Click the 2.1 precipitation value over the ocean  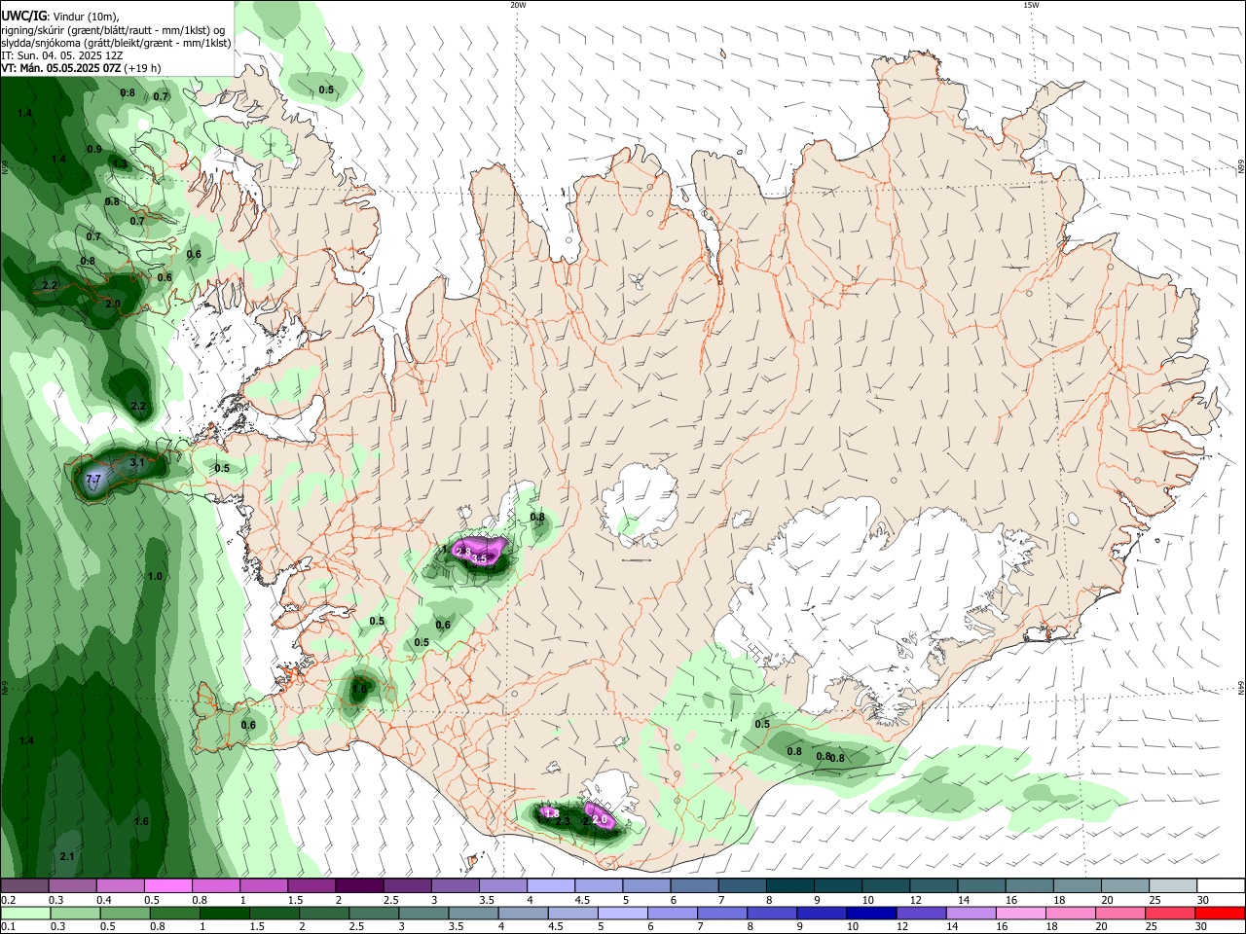(x=67, y=856)
